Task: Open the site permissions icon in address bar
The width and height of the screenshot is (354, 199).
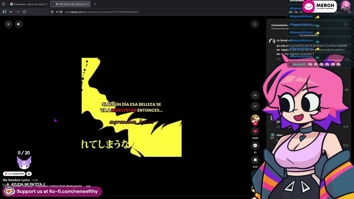Action: [57, 12]
